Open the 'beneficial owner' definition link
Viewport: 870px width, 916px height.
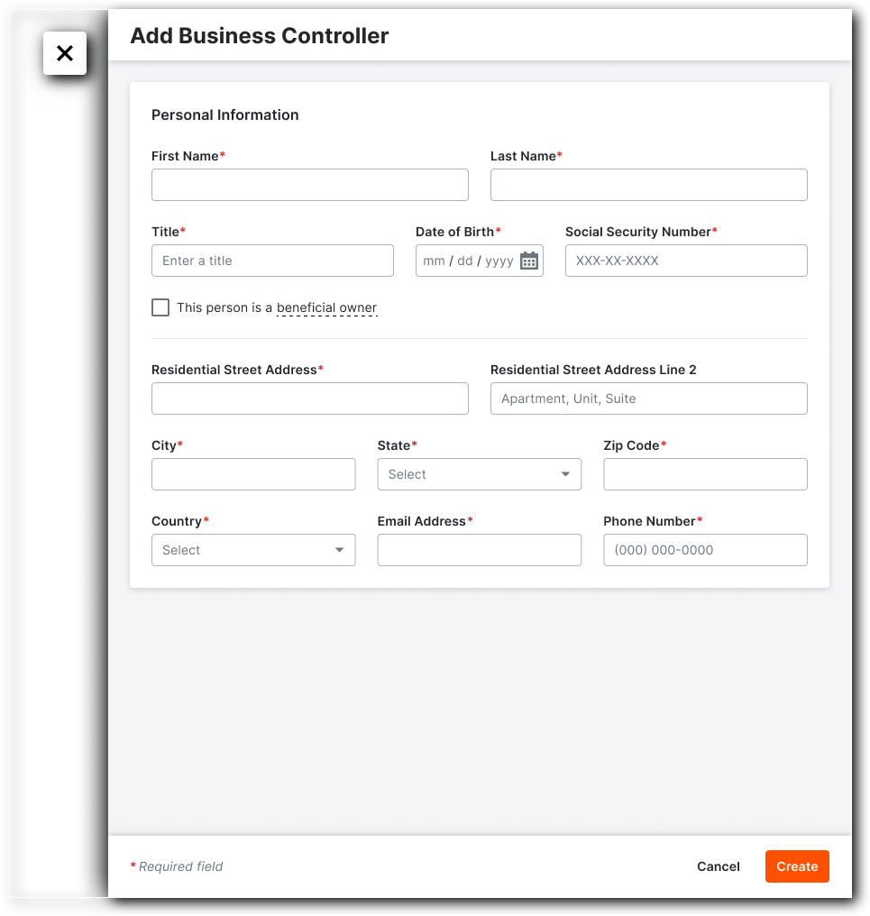click(x=326, y=307)
